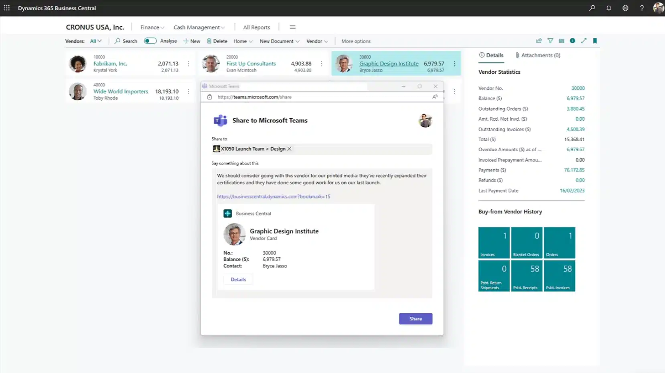The height and width of the screenshot is (373, 665).
Task: Click the read aloud icon in Teams address bar
Action: [x=435, y=97]
